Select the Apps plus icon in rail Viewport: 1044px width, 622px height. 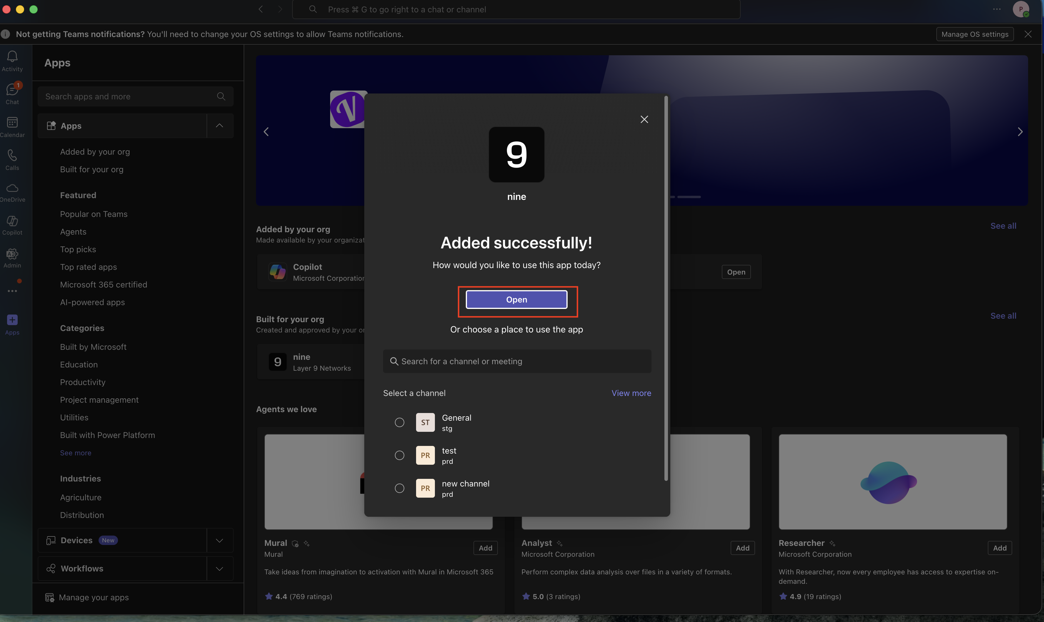(12, 320)
